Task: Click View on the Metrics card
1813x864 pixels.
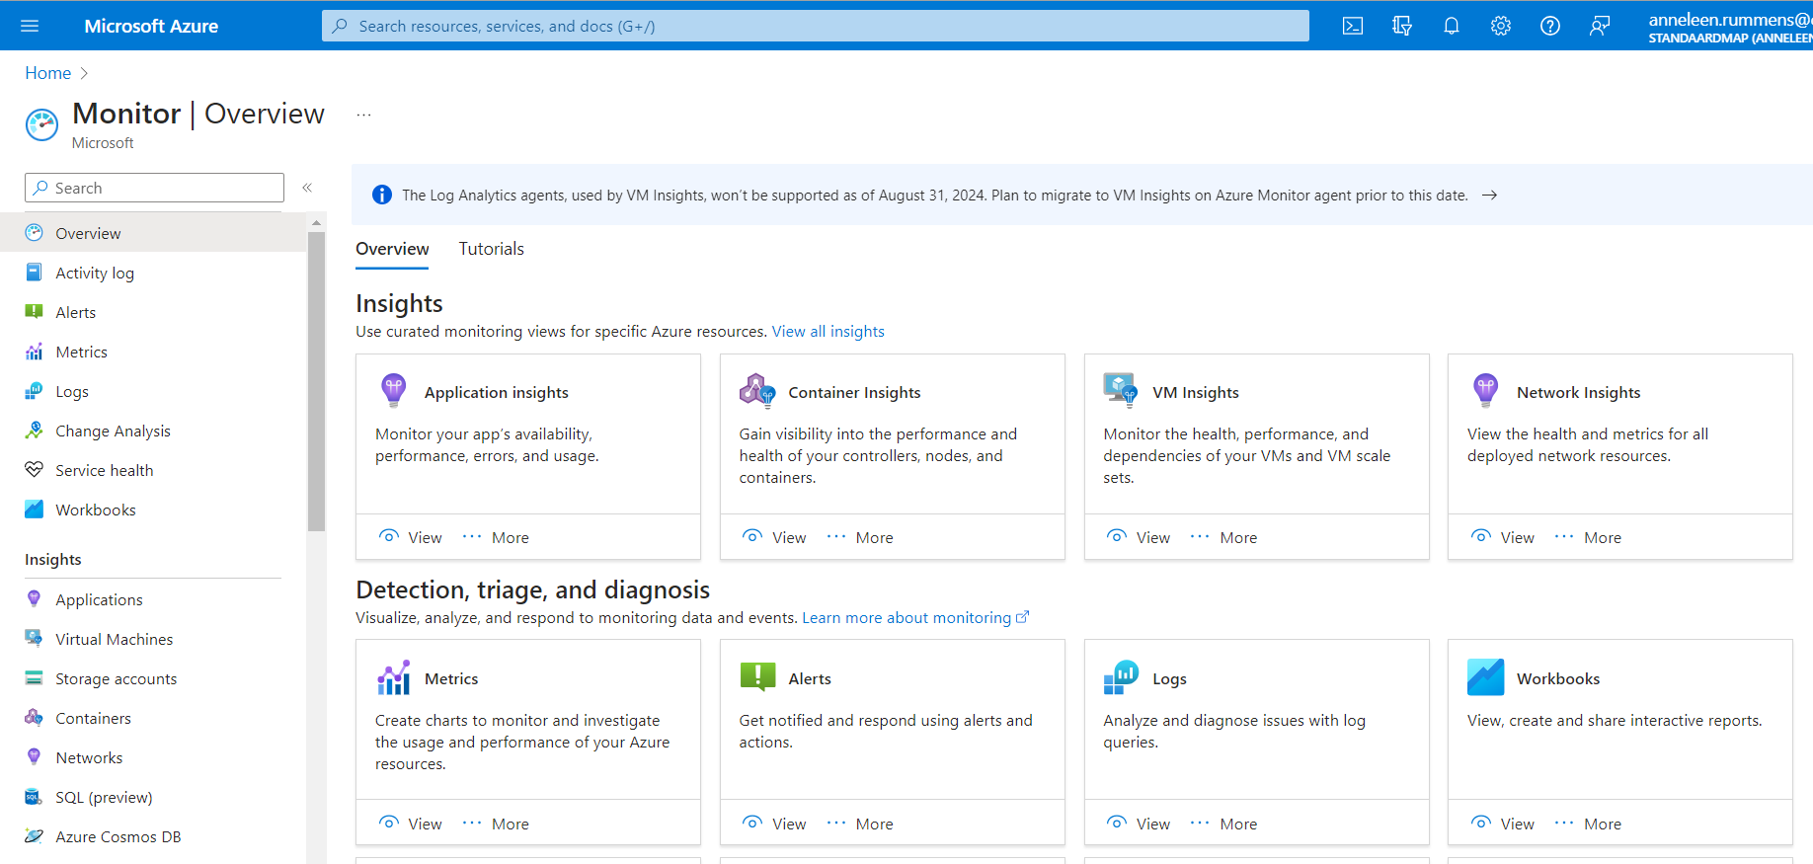Action: click(x=411, y=824)
